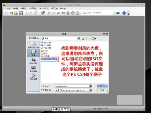
Task: Click the blue Info icon in toolbar
Action: tap(124, 13)
